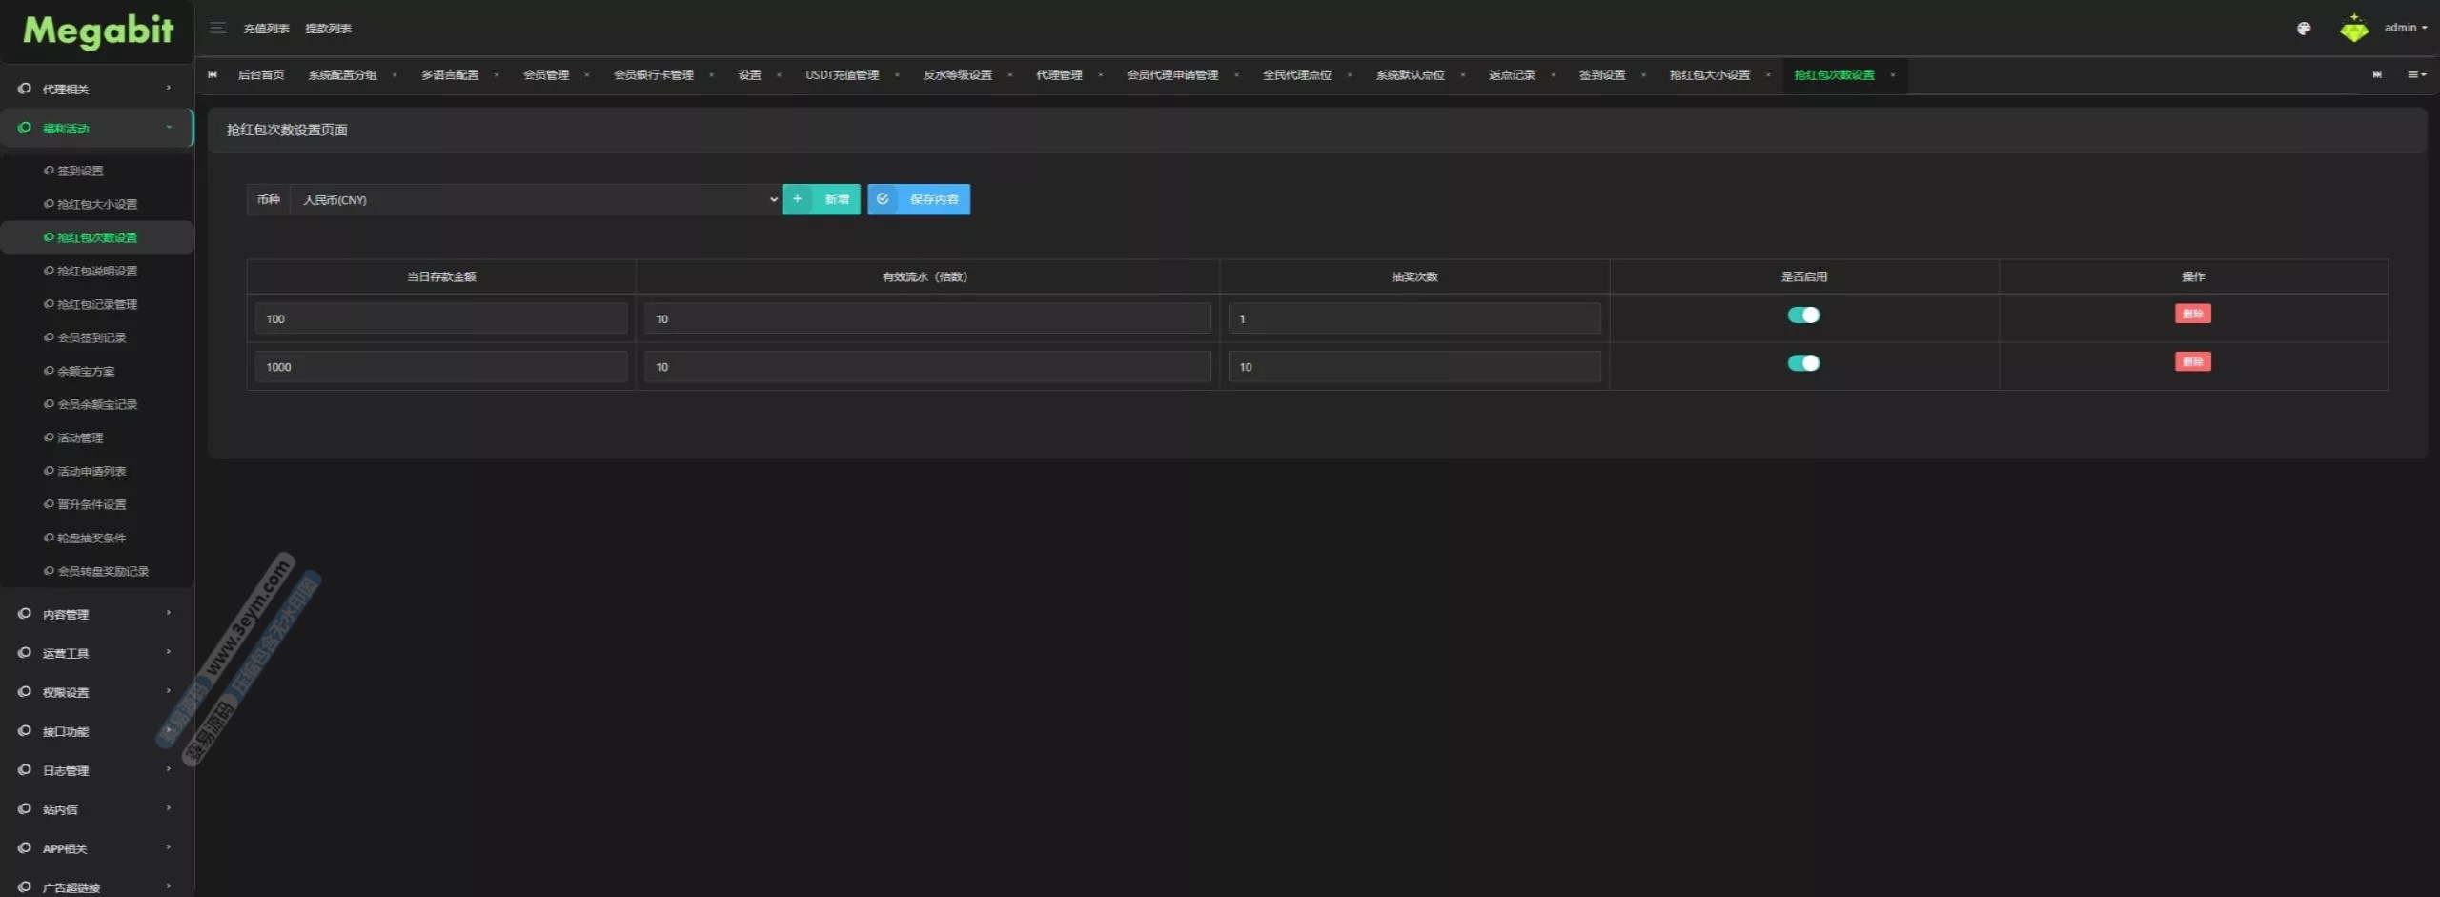Delete the row with deposit amount 1000
This screenshot has width=2440, height=897.
pos(2192,362)
